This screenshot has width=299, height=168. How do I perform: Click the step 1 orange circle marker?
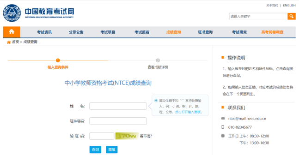click(58, 60)
